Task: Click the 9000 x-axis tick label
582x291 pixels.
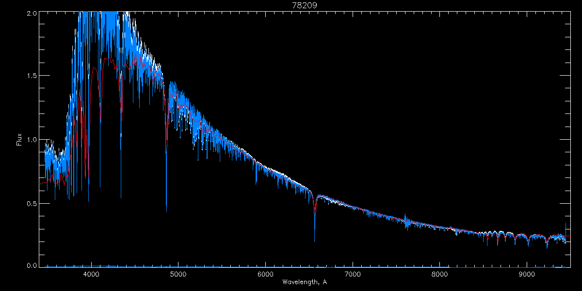Action: (x=527, y=274)
